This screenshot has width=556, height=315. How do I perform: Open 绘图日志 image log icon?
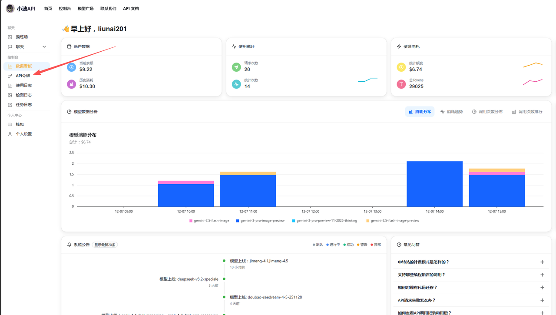click(x=10, y=95)
